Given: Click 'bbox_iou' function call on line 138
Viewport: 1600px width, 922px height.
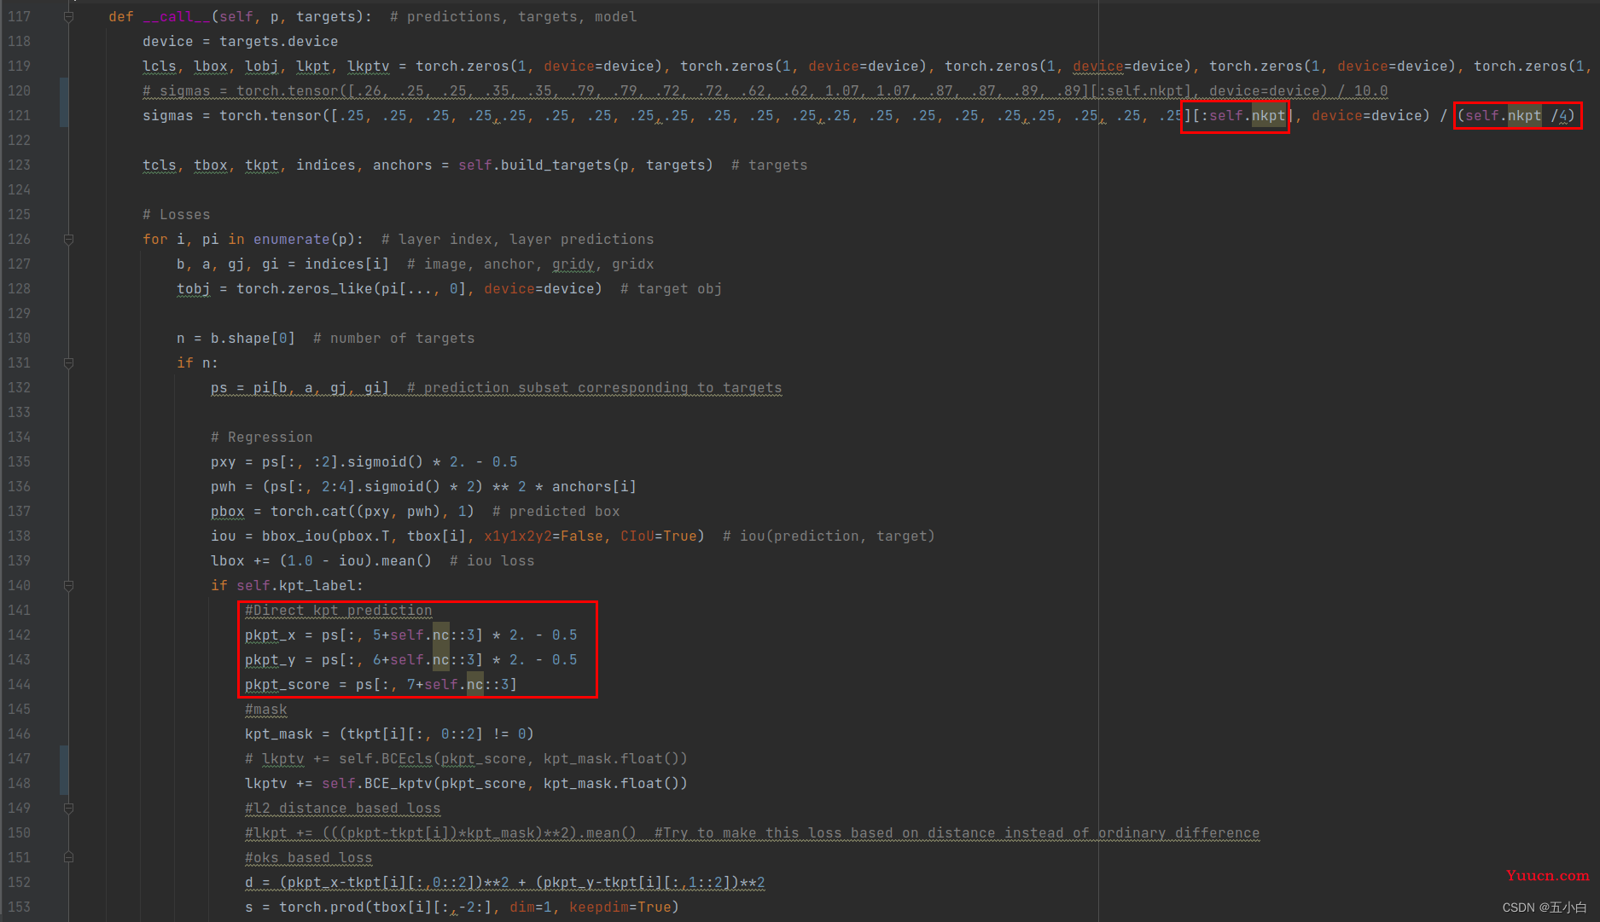Looking at the screenshot, I should (x=295, y=536).
